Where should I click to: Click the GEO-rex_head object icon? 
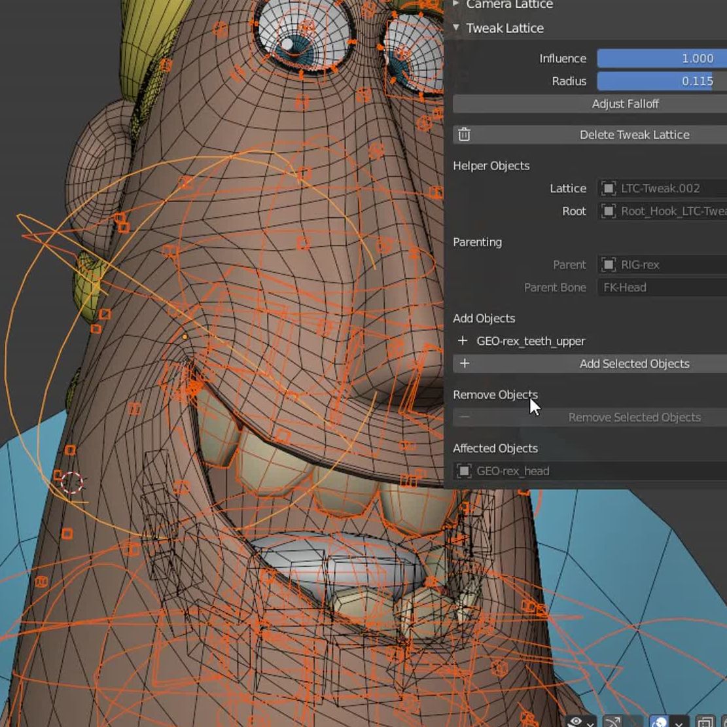[464, 471]
